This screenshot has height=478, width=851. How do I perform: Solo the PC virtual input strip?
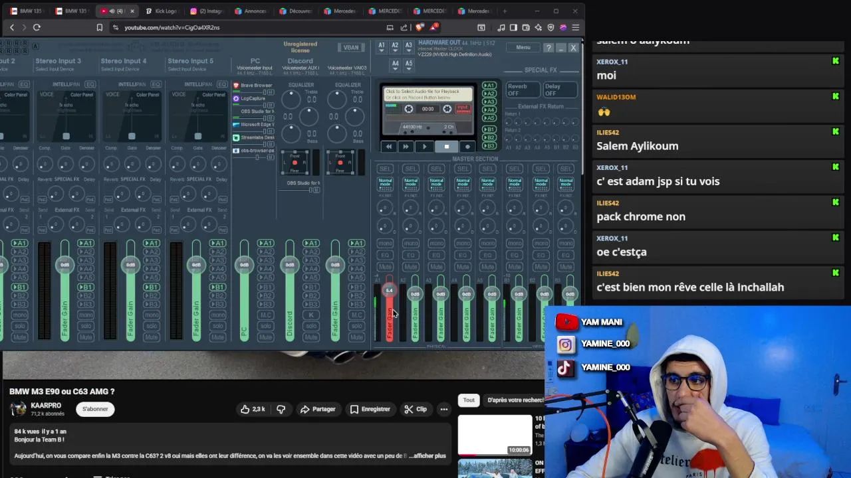(x=265, y=326)
